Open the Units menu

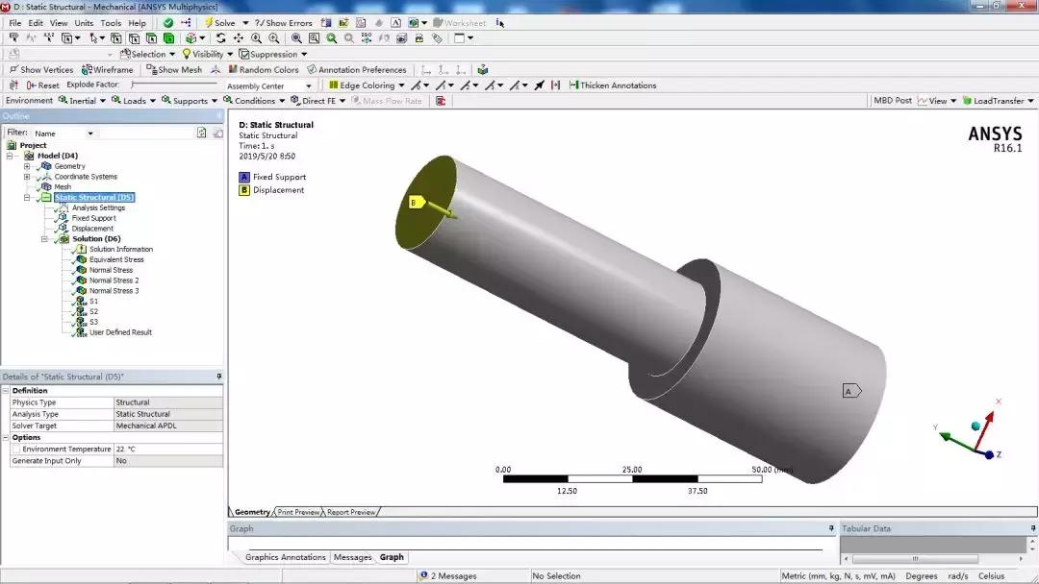tap(84, 22)
